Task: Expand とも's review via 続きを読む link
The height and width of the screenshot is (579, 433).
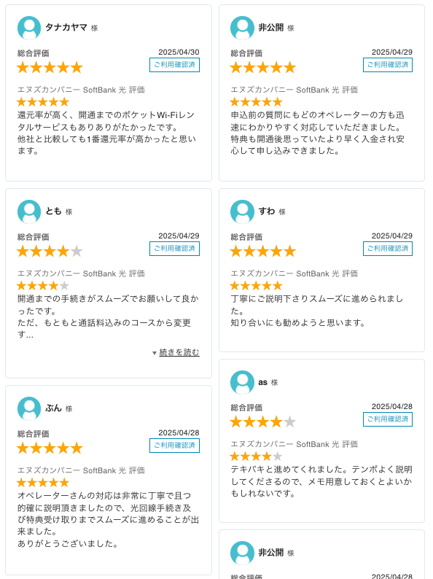Action: coord(179,352)
